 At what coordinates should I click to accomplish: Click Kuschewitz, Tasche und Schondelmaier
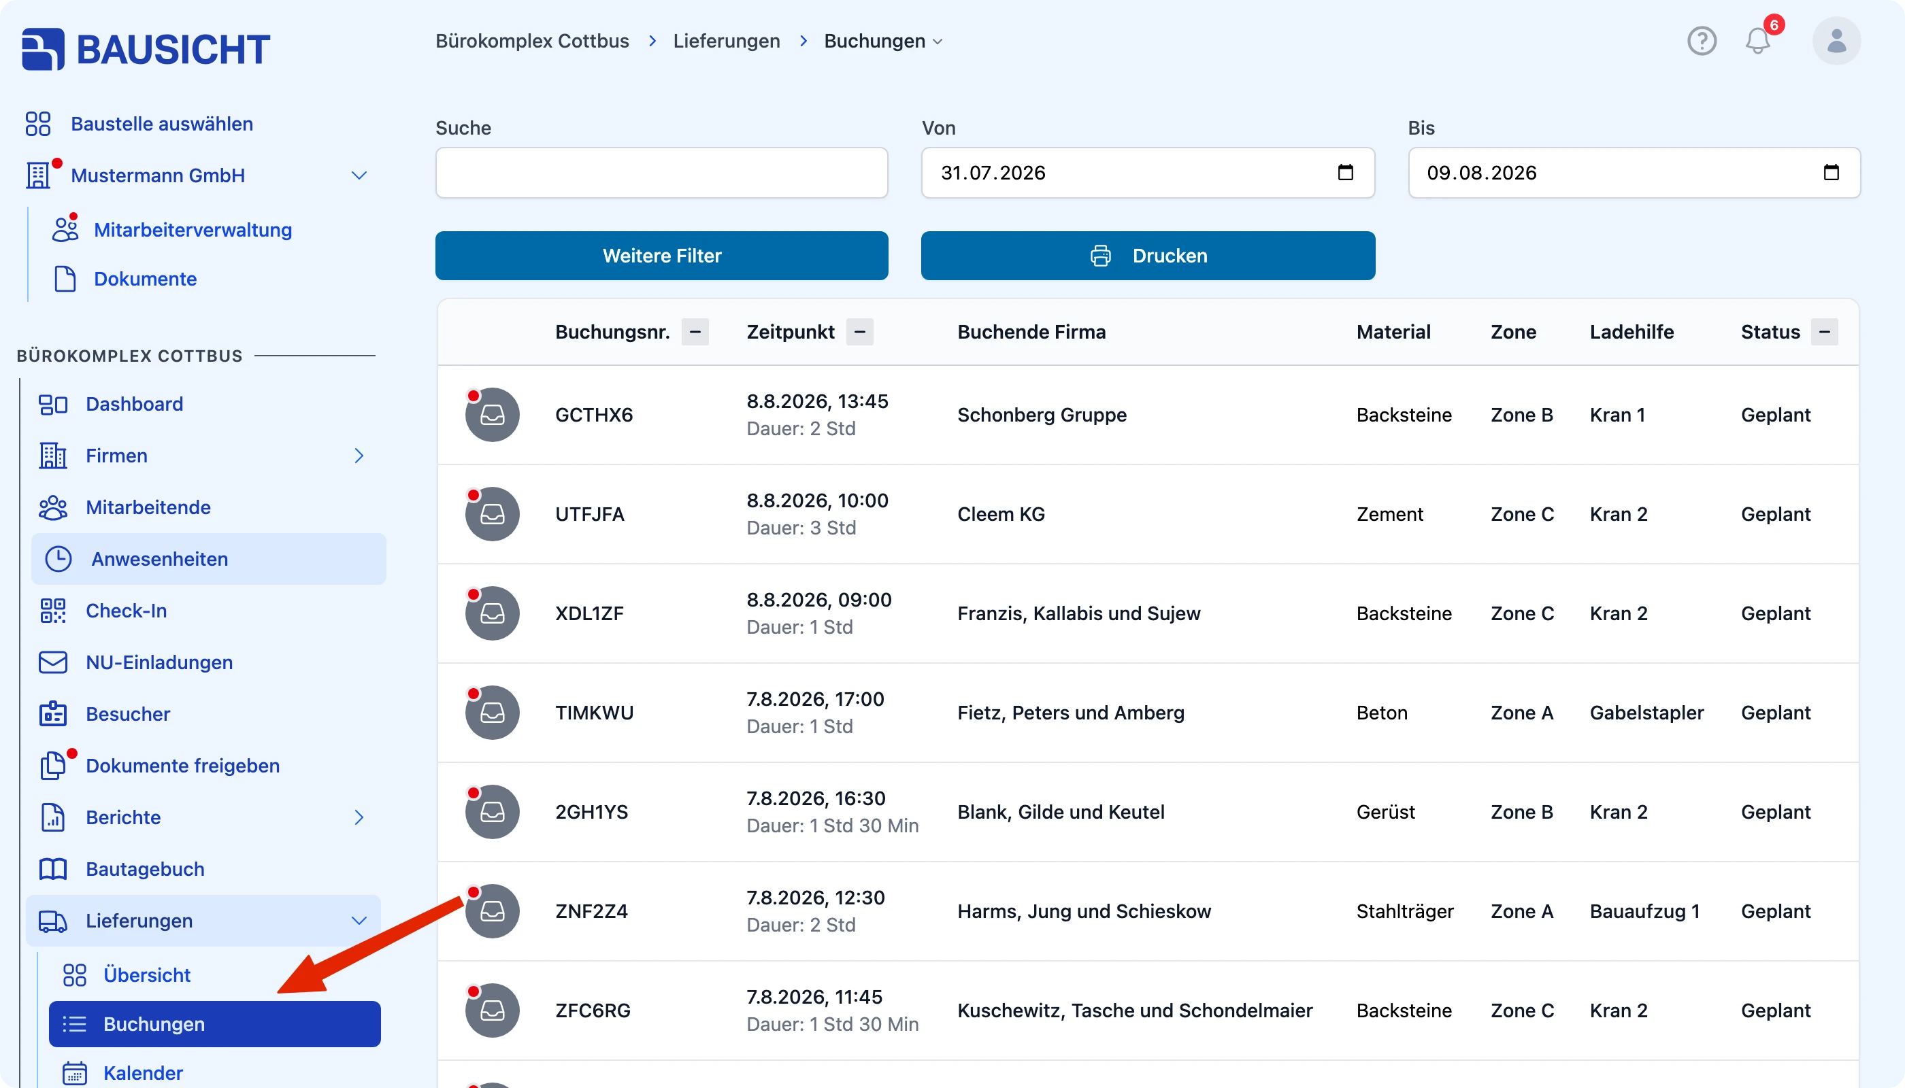(x=1135, y=1010)
